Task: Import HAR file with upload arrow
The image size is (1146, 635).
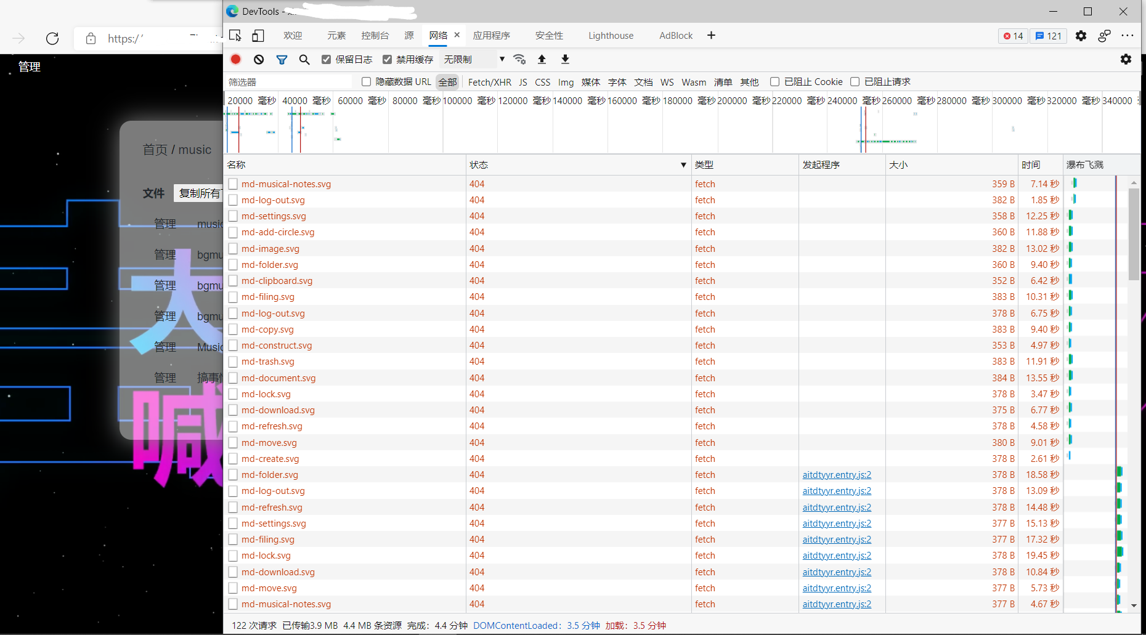Action: [542, 59]
